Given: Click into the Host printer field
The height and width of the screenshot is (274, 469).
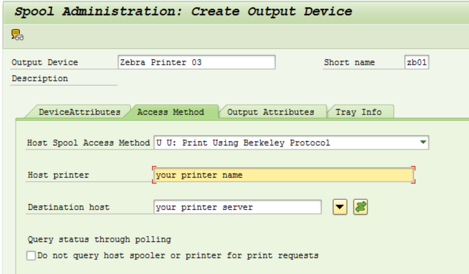Looking at the screenshot, I should click(x=284, y=175).
